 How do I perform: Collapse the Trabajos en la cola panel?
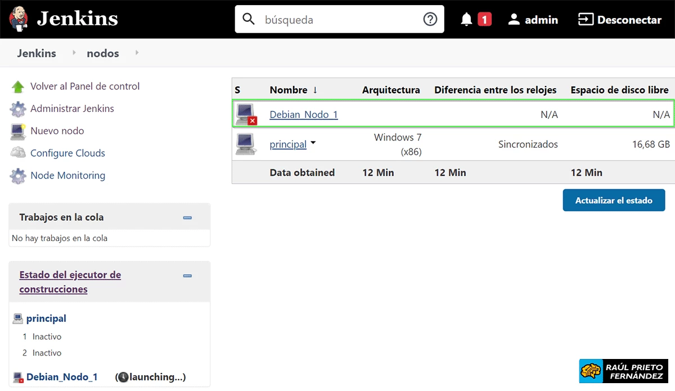(188, 217)
